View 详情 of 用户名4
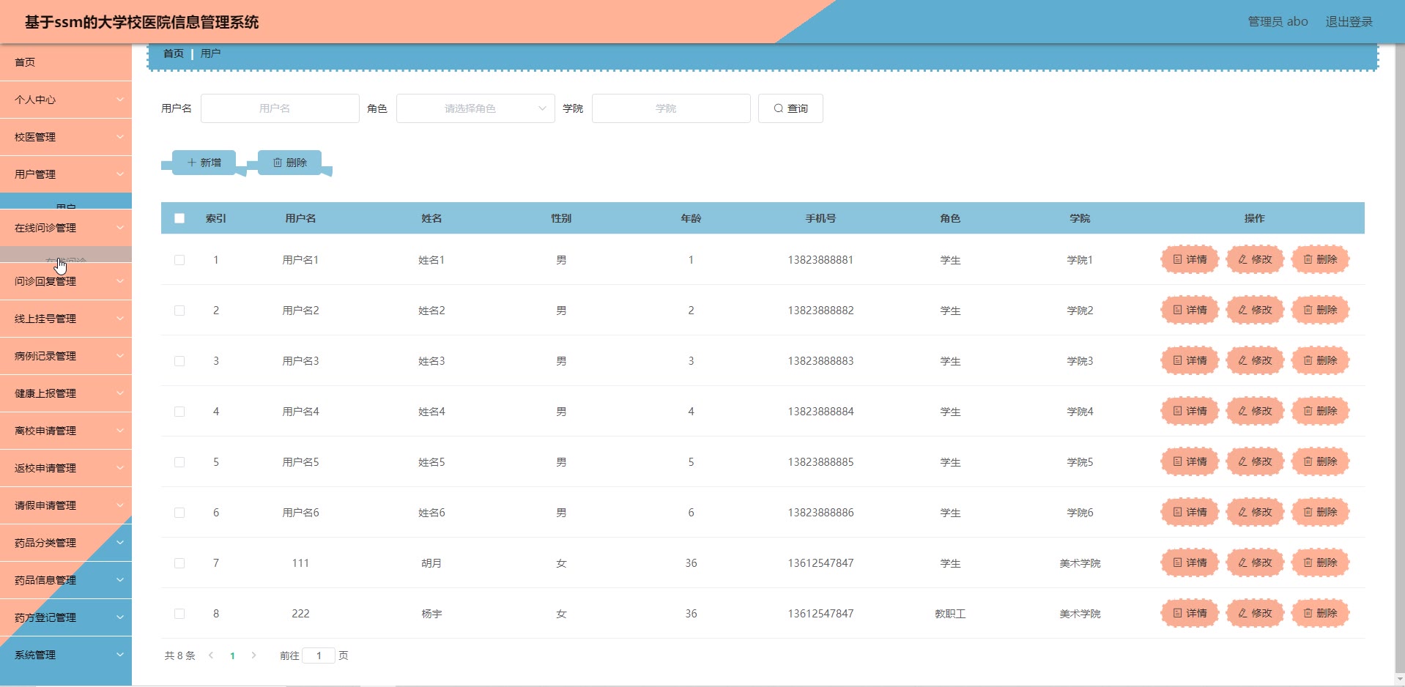Screen dimensions: 1405x687 click(1190, 411)
